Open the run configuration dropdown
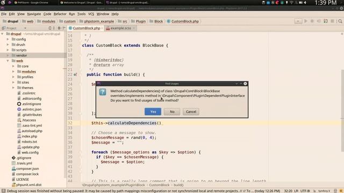 click(x=298, y=21)
